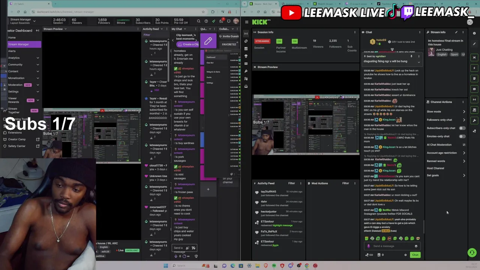The image size is (480, 270).
Task: Open Session Info panel options menu
Action: pyautogui.click(x=355, y=32)
